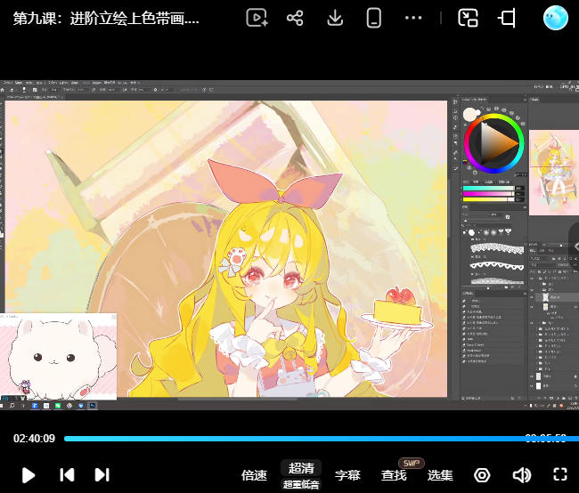Viewport: 579px width, 493px height.
Task: Click the magenta color slider
Action: [x=489, y=194]
